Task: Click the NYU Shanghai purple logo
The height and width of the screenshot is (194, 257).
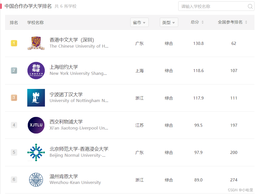Action: tap(36, 71)
